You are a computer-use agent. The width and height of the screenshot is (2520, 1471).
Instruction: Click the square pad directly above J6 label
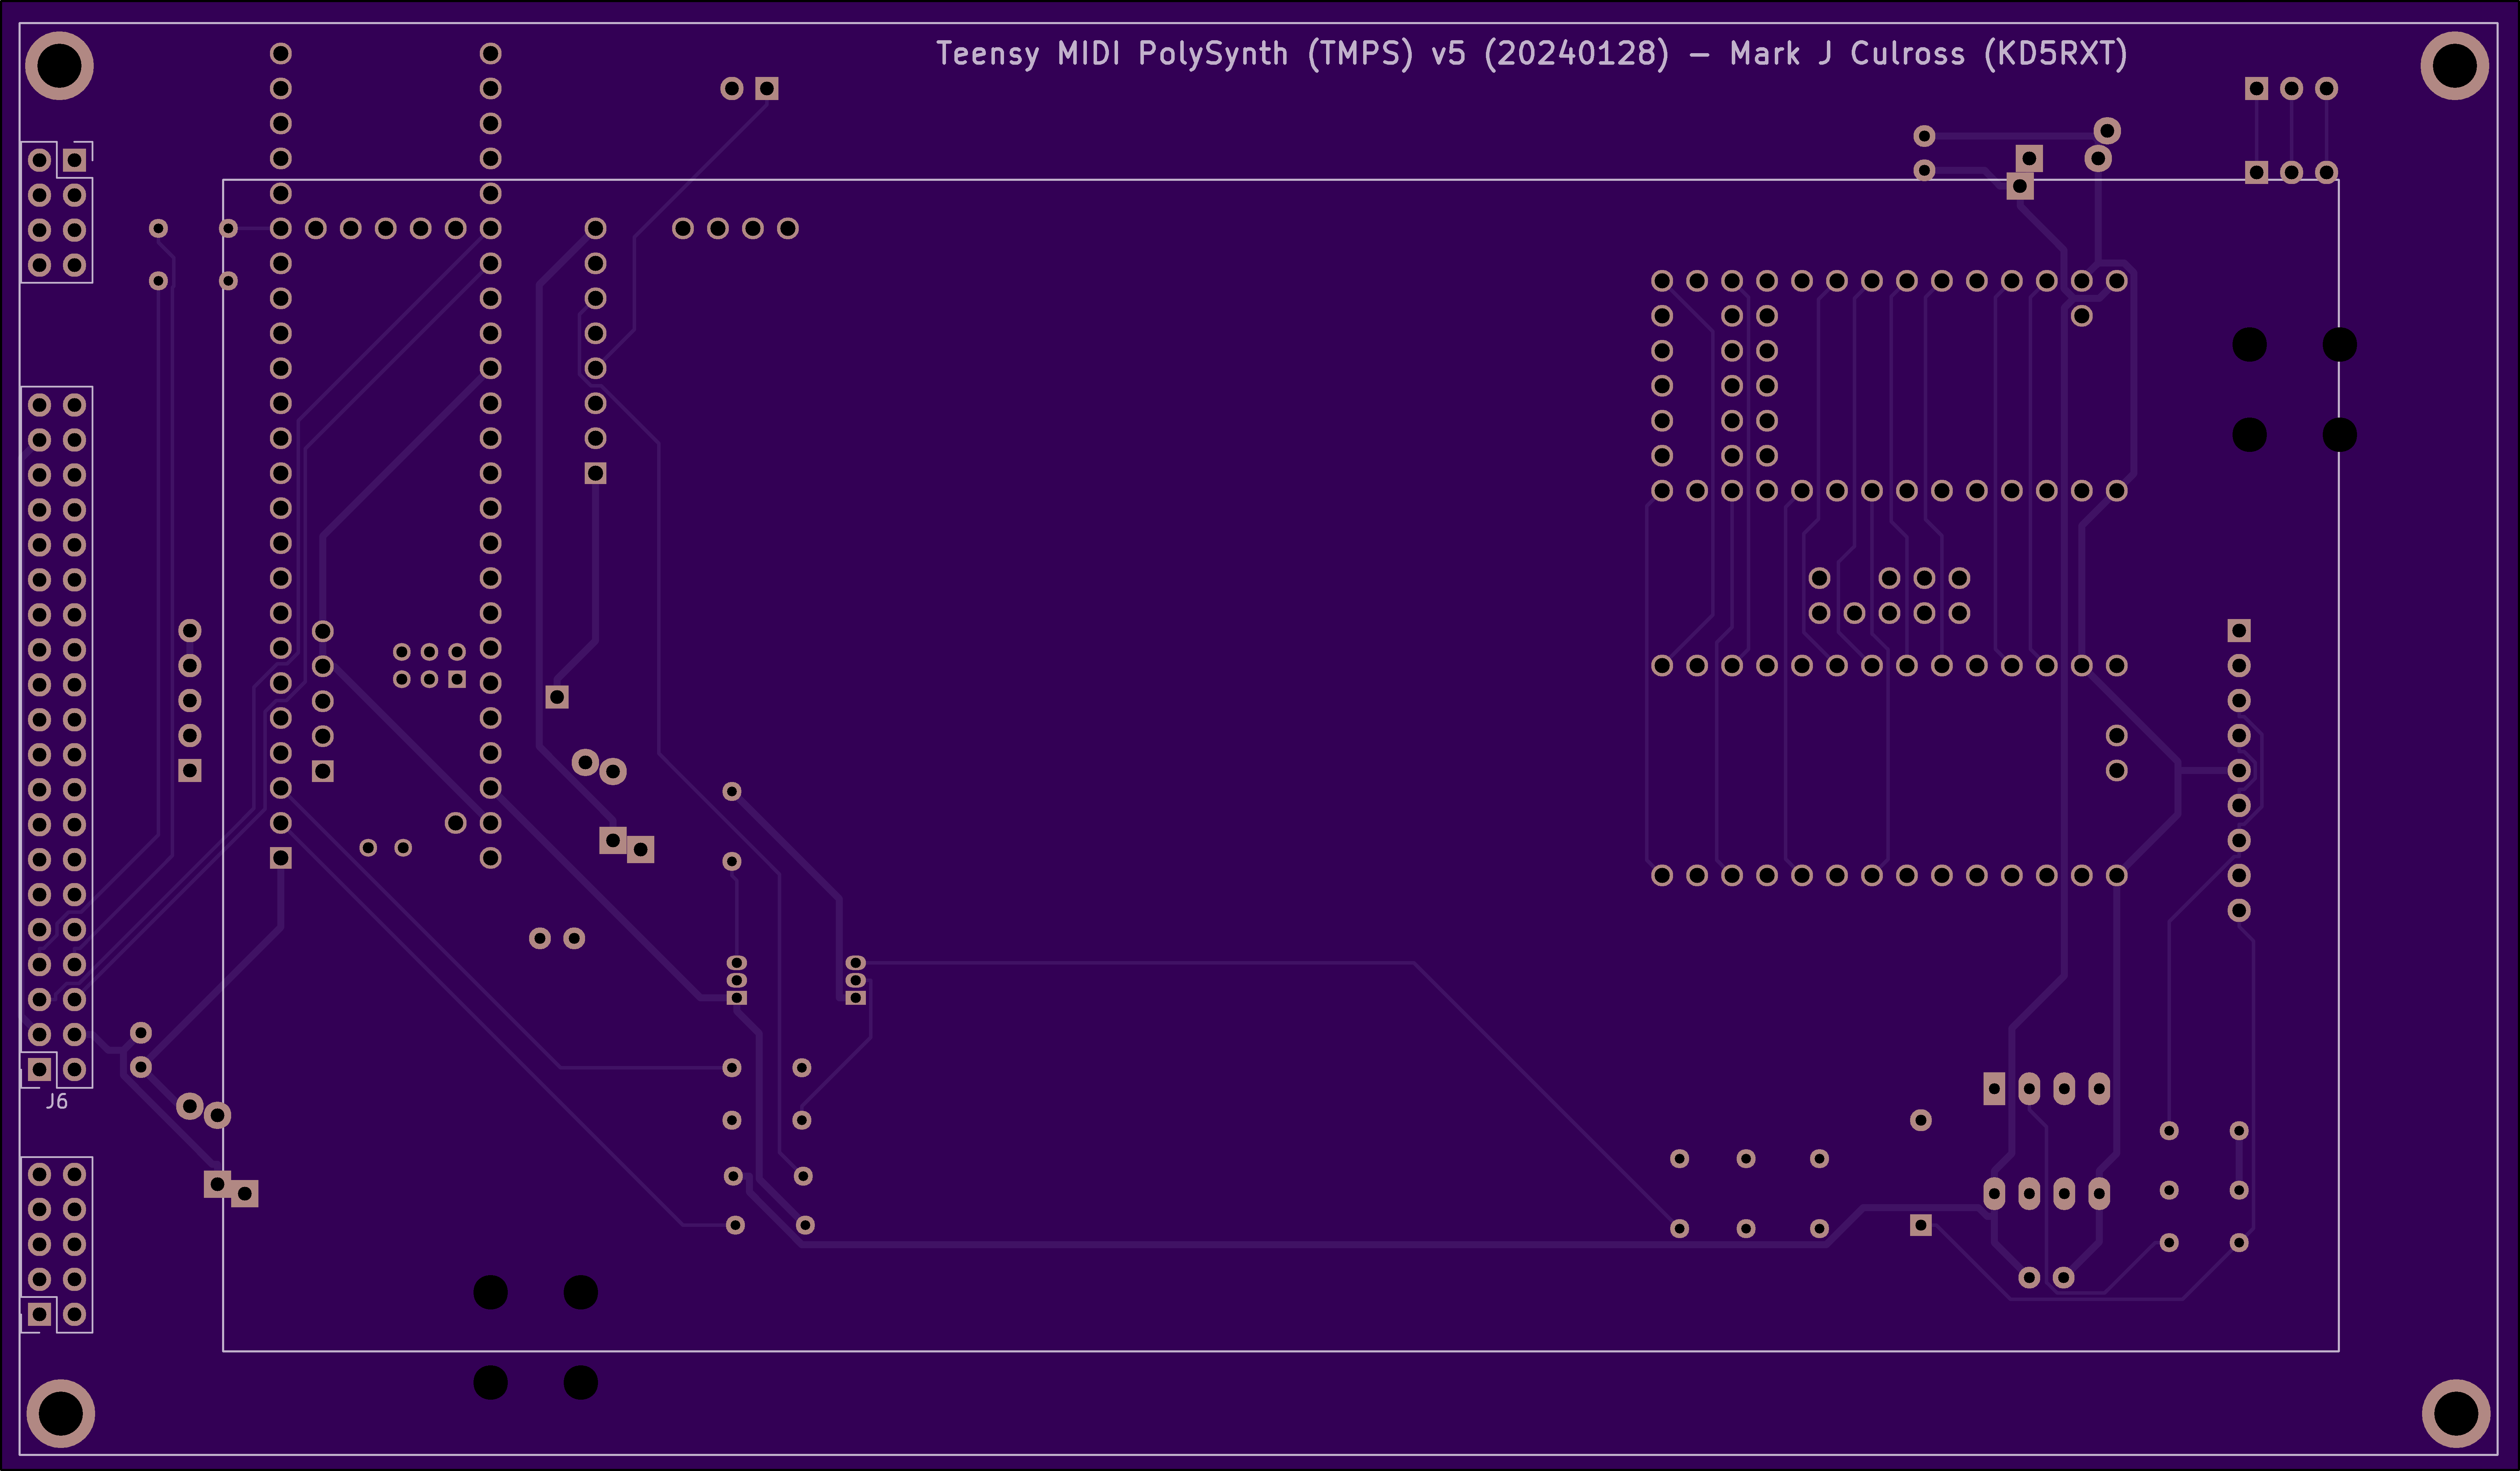click(x=39, y=1069)
